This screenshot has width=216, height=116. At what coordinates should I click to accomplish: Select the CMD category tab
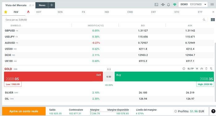130,12
